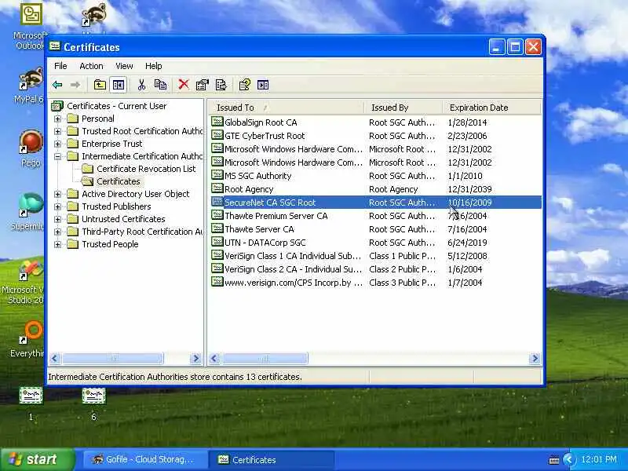This screenshot has height=471, width=628.
Task: Select VeriSign Class 1 CA Individual Sub certificate
Action: click(x=292, y=256)
